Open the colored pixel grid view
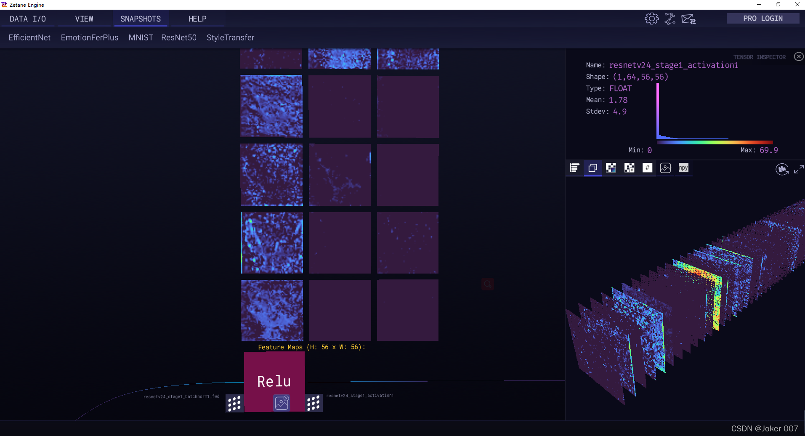Viewport: 805px width, 436px height. click(x=611, y=167)
